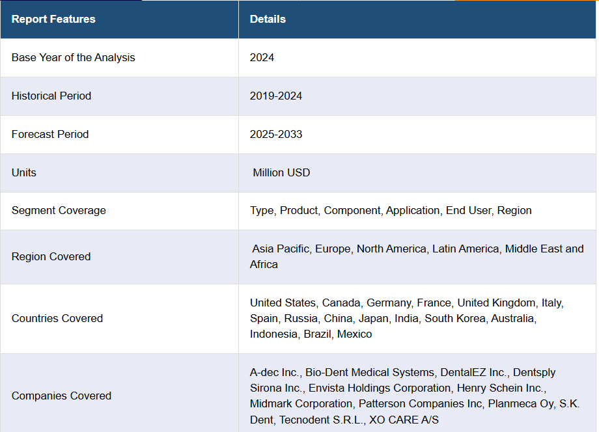599x432 pixels.
Task: Click the 2024 base year value
Action: click(262, 57)
